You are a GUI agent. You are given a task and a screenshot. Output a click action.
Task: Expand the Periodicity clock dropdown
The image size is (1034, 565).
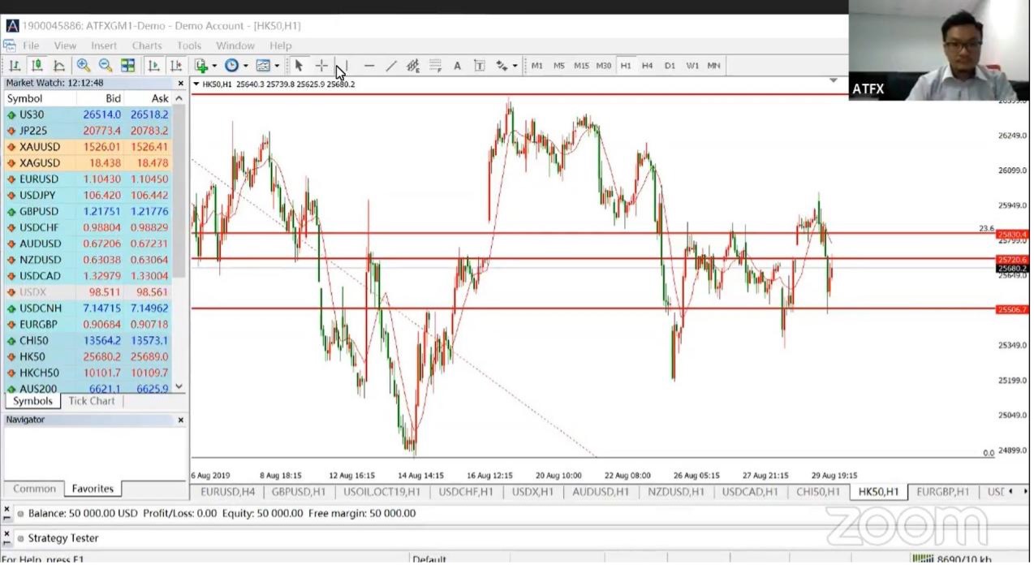coord(245,66)
